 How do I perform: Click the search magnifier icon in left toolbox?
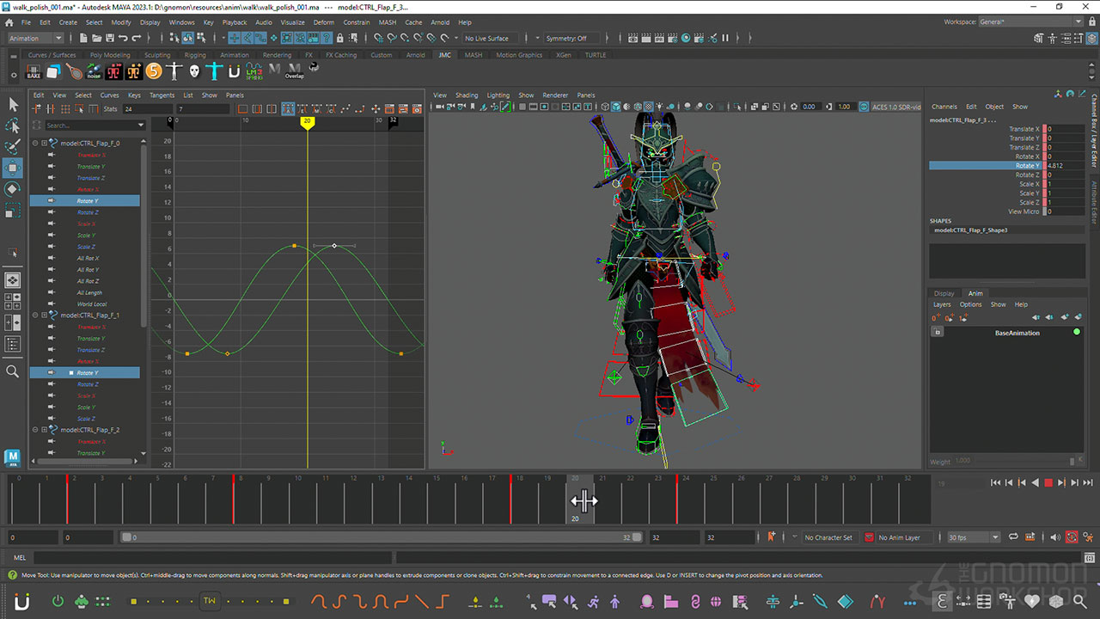13,371
